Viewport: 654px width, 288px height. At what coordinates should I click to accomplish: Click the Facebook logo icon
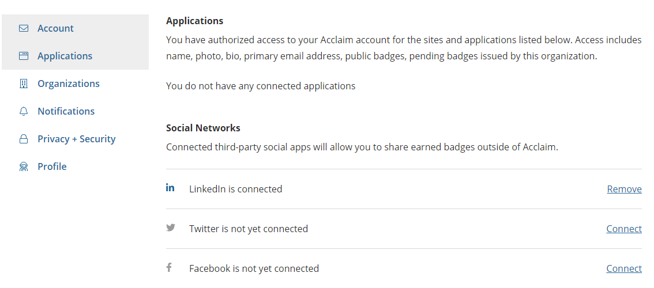pos(169,267)
